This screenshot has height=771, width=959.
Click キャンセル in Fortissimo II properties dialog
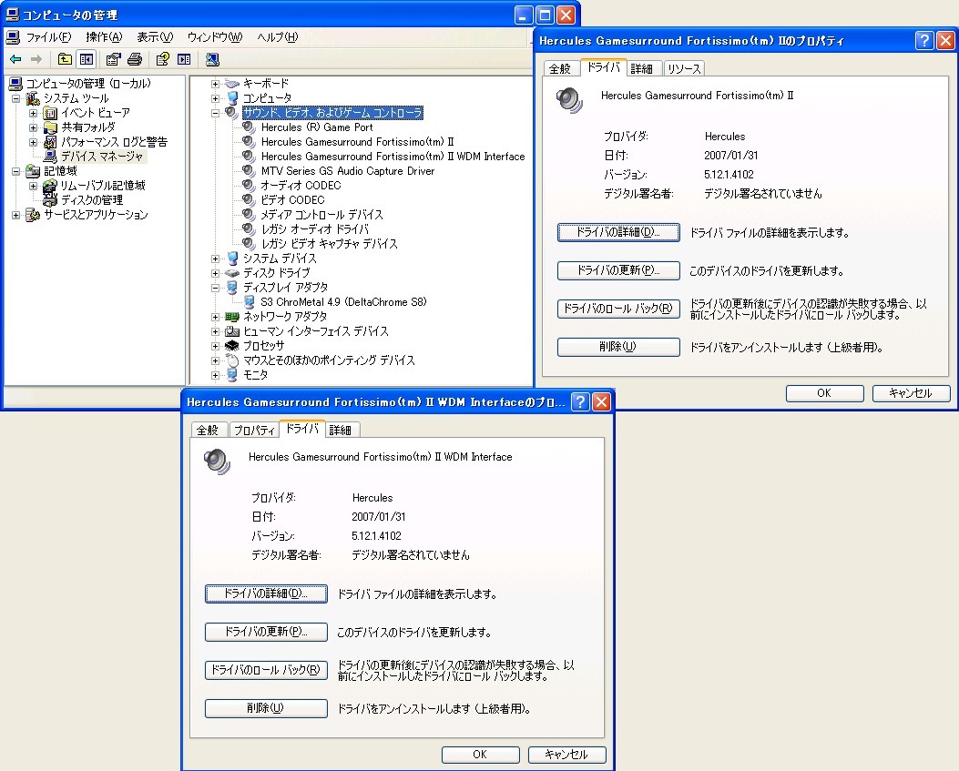click(911, 393)
